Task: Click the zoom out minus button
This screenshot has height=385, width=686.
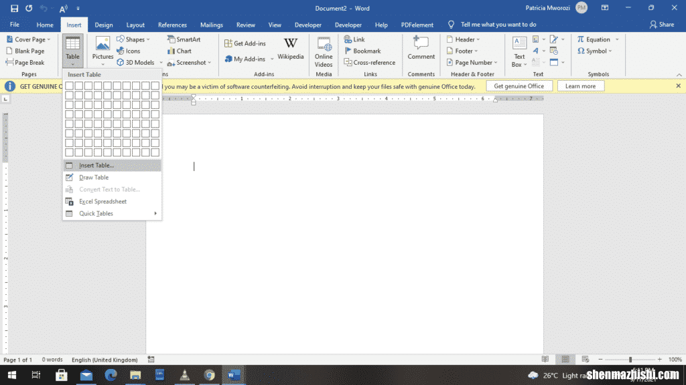Action: coord(600,360)
